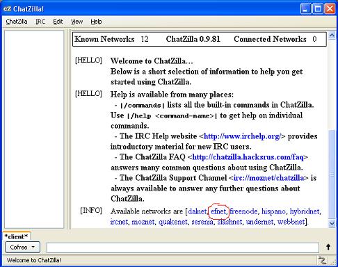Connect to the undernet network link
Screen dimensions: 338x267
click(x=259, y=222)
